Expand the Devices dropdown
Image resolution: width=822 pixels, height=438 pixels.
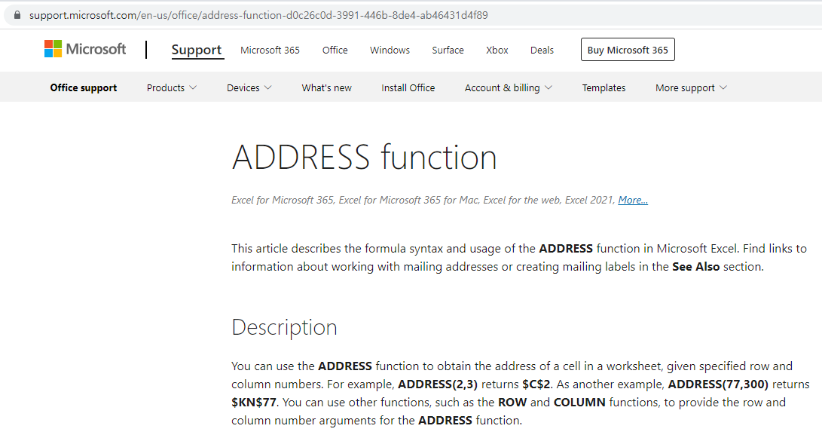tap(249, 87)
